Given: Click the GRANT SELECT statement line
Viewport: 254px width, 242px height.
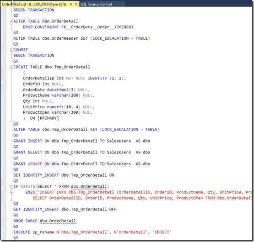Looking at the screenshot, I should pos(81,153).
